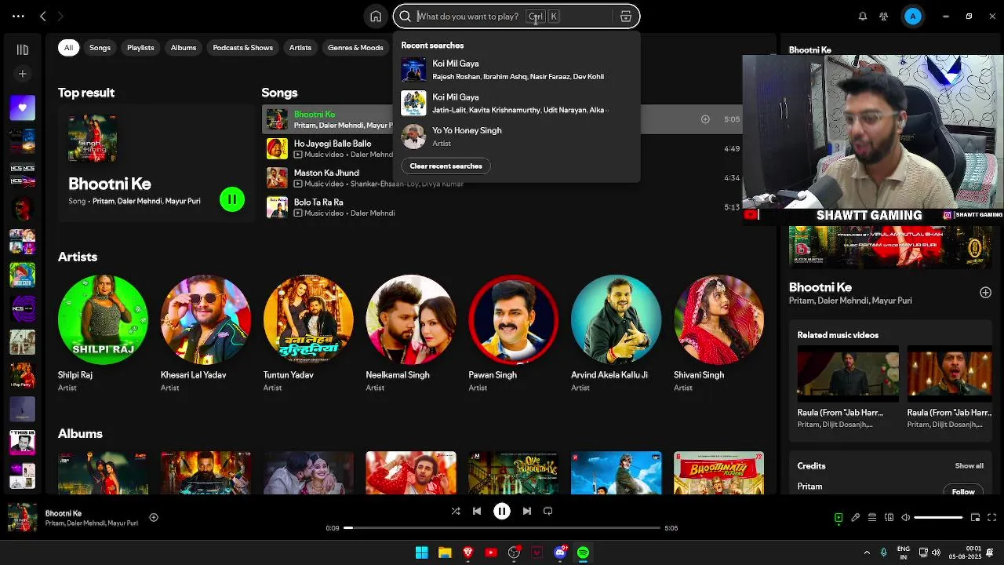Follow Pritam in the Credits section
The image size is (1004, 565).
[x=963, y=491]
